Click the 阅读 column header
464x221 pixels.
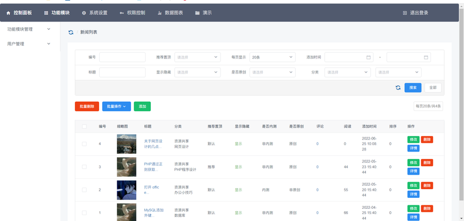(347, 127)
